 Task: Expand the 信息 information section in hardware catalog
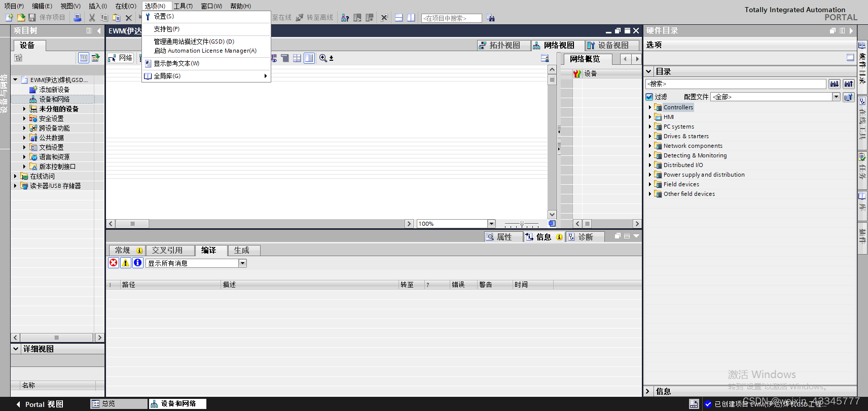click(648, 391)
